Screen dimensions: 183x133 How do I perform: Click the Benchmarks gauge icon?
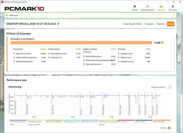148,6
